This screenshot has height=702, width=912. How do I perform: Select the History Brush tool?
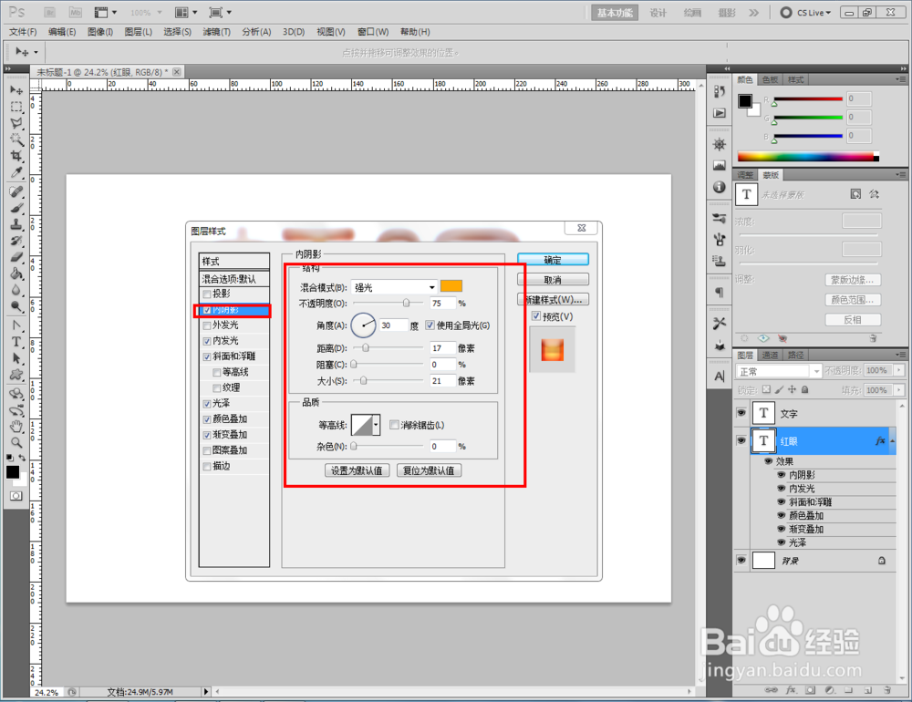pos(16,241)
